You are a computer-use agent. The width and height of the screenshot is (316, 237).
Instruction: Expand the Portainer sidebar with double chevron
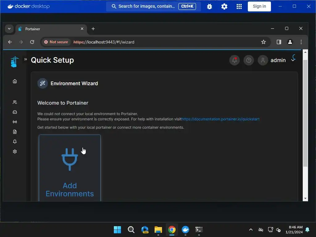point(25,59)
